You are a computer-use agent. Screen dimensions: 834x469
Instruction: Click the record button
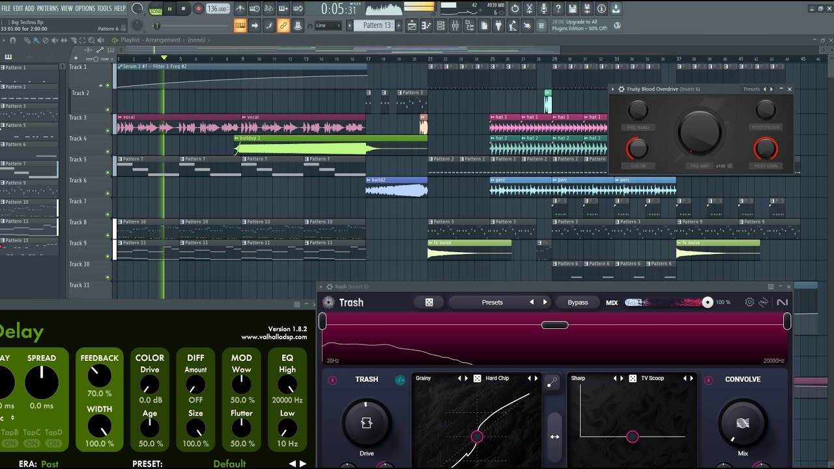[x=198, y=9]
